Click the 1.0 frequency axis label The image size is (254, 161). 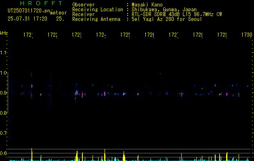tap(3, 73)
